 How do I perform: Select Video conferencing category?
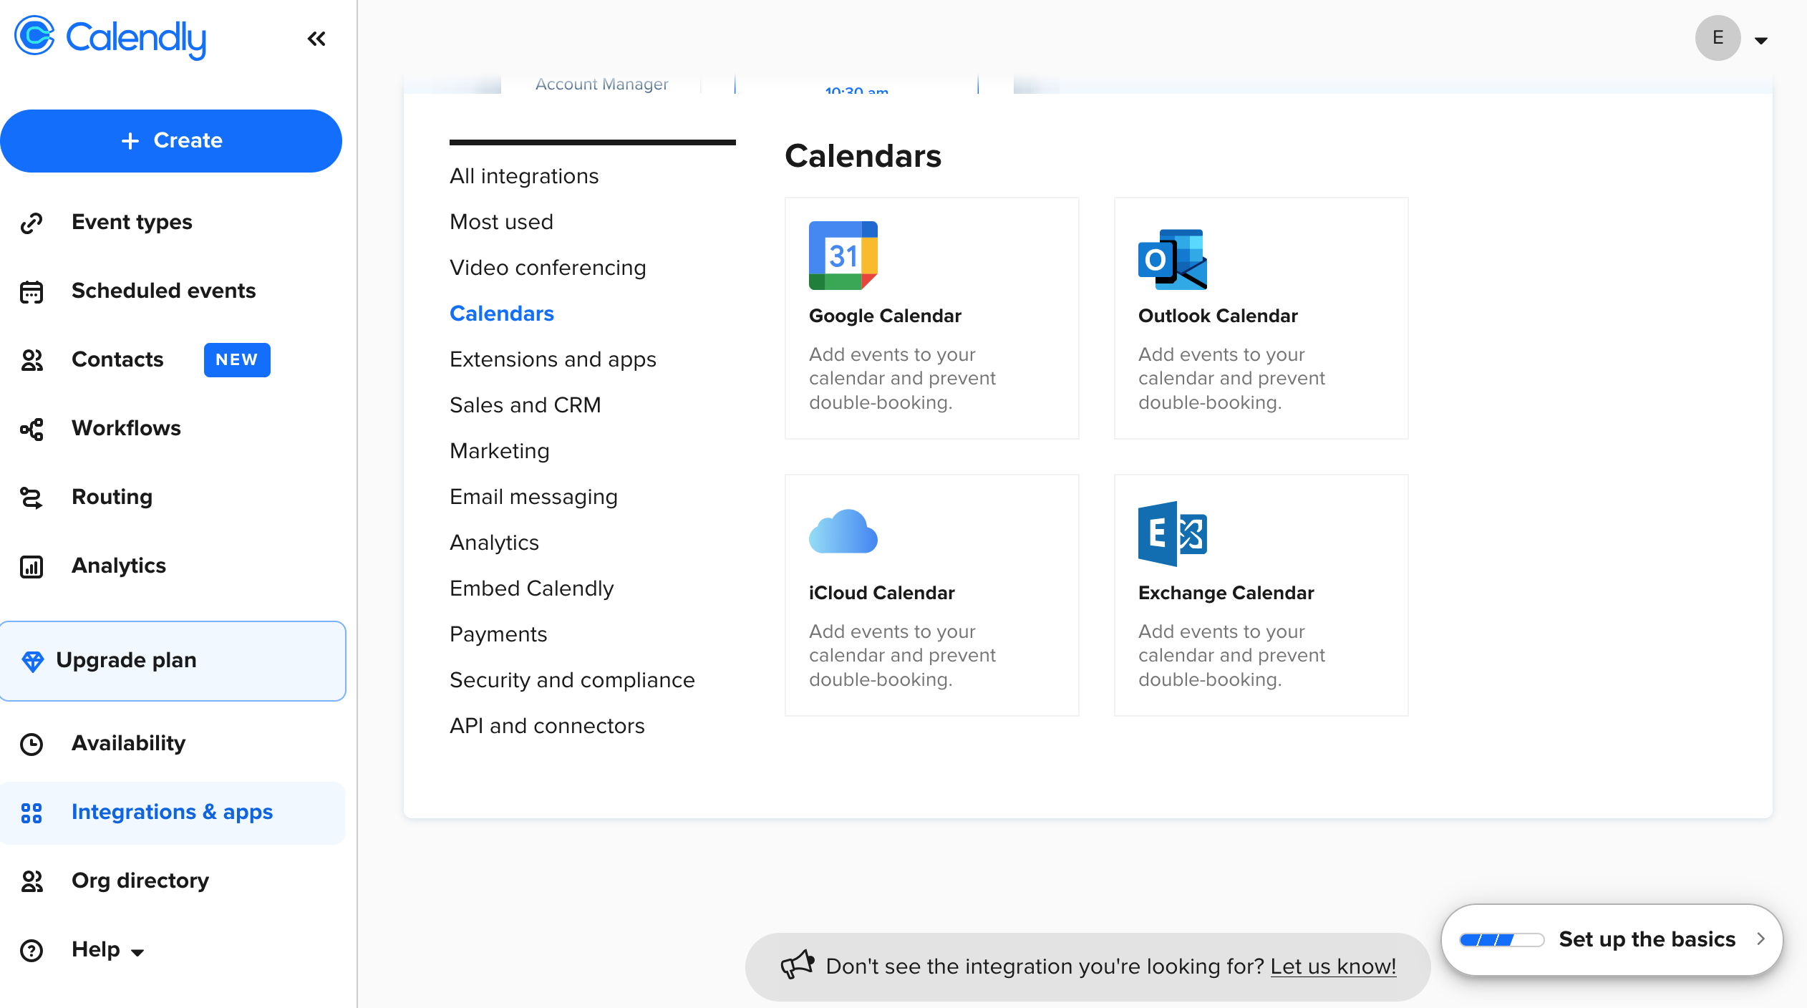tap(548, 268)
